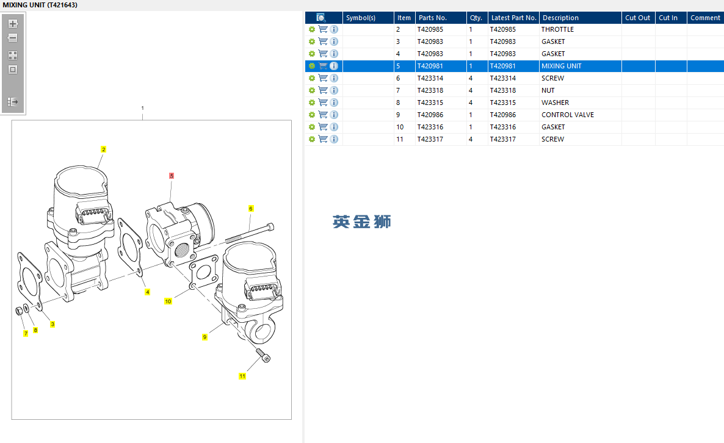The height and width of the screenshot is (443, 724).
Task: Add SCREW T423317 to cart
Action: (x=323, y=139)
